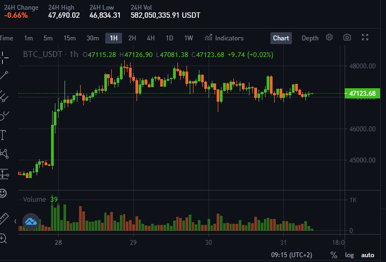
Task: Enter fullscreen chart mode
Action: pos(365,38)
